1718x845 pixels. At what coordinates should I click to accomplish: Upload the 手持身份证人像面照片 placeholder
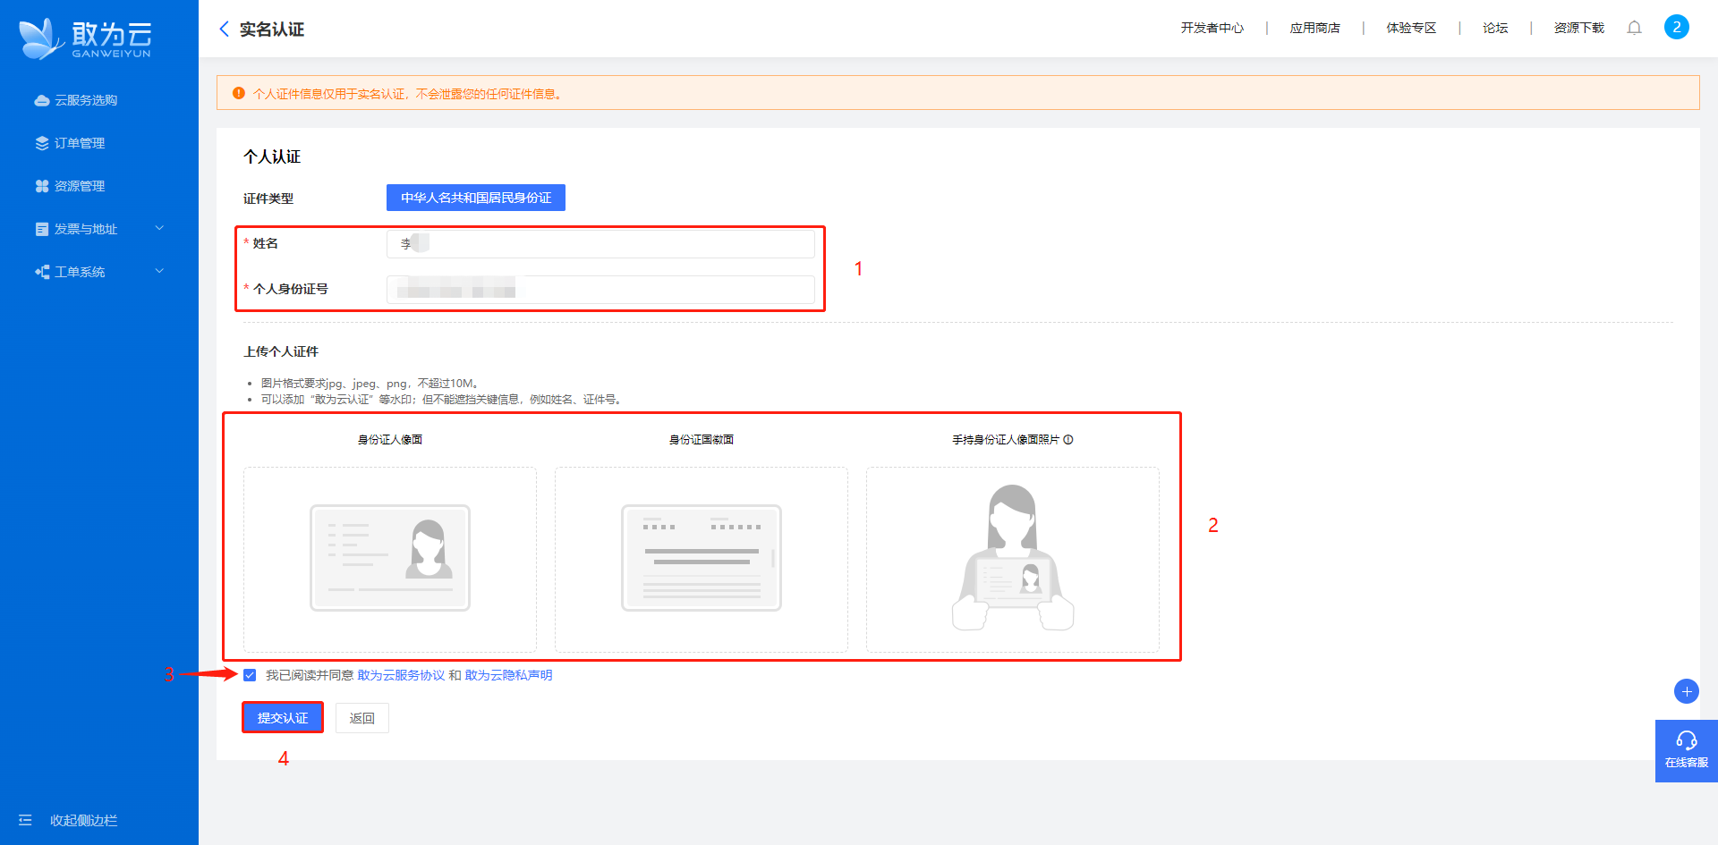click(x=1013, y=559)
